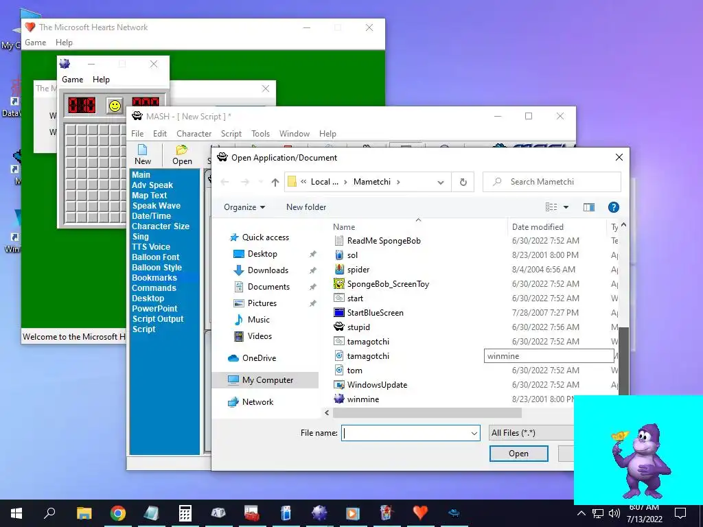
Task: Refresh the Mametchi folder listing
Action: [463, 182]
